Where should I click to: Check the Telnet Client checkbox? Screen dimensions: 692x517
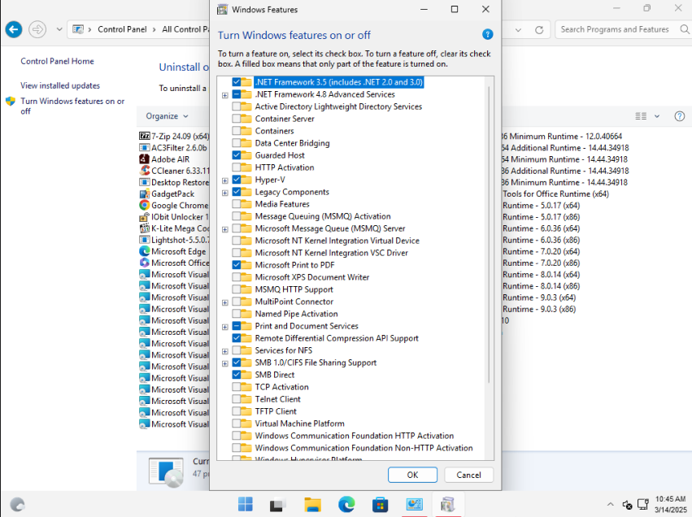coord(236,399)
